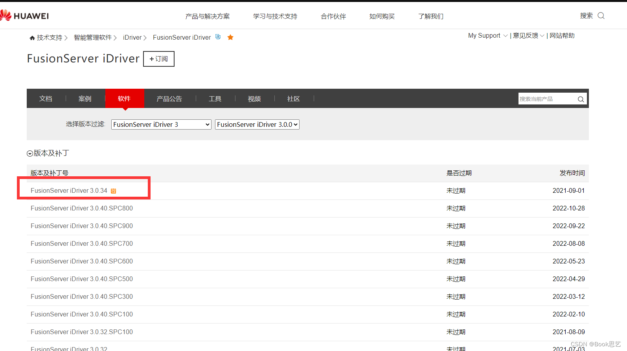Click the date 2022-10-28
This screenshot has height=351, width=627.
(x=569, y=208)
